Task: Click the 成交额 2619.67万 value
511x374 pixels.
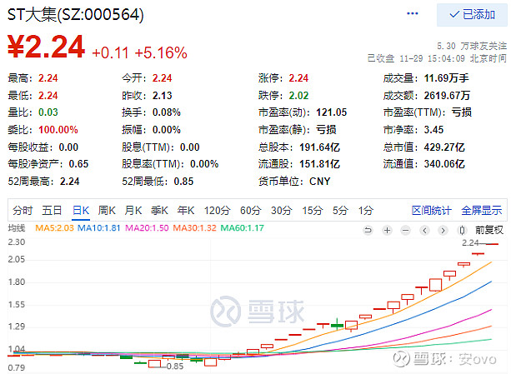Action: click(447, 95)
